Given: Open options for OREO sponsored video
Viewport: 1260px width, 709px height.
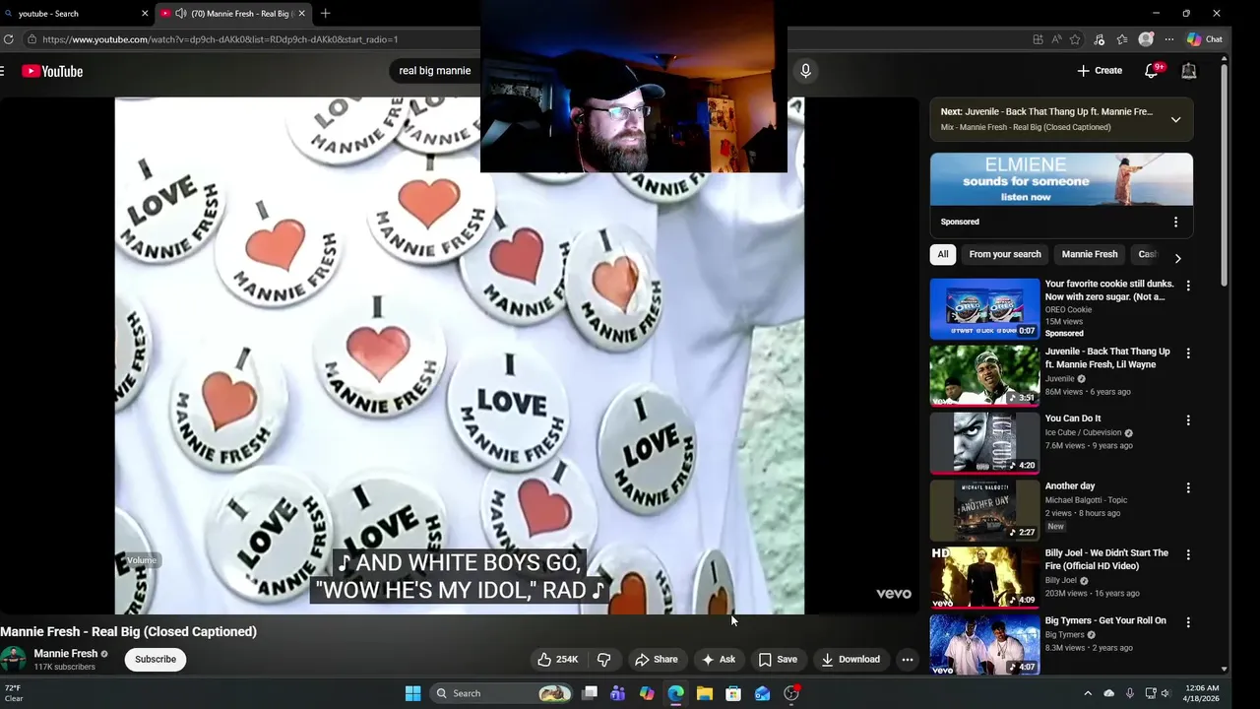Looking at the screenshot, I should tap(1188, 286).
